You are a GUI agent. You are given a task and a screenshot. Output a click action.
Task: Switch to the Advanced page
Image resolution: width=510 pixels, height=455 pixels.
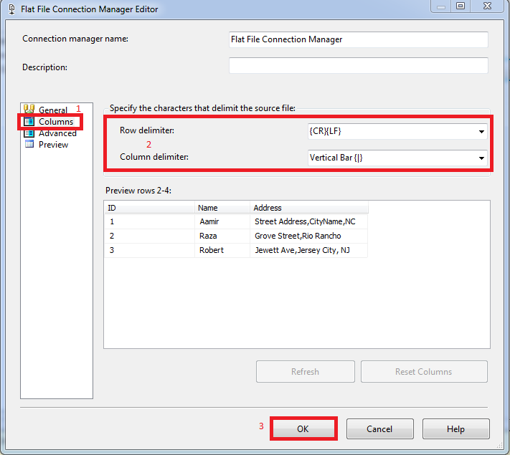tap(57, 133)
